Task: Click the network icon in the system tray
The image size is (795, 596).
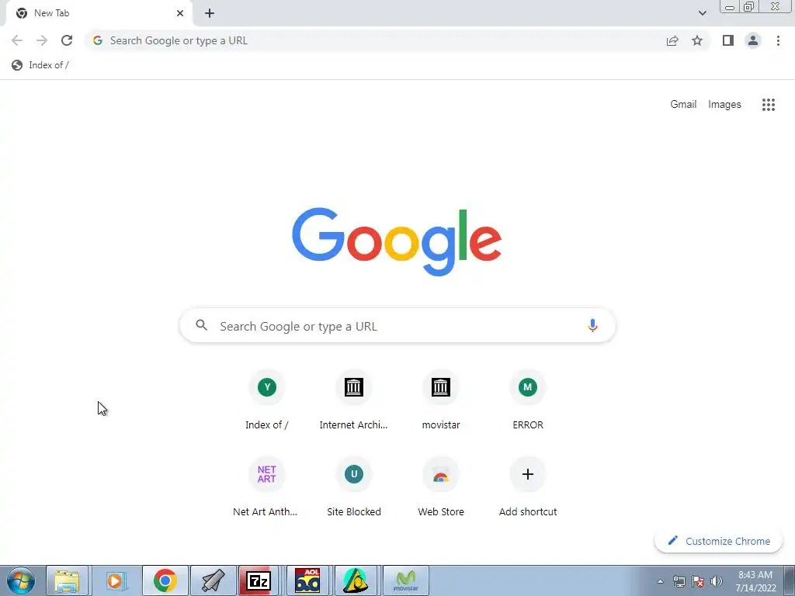Action: coord(679,581)
